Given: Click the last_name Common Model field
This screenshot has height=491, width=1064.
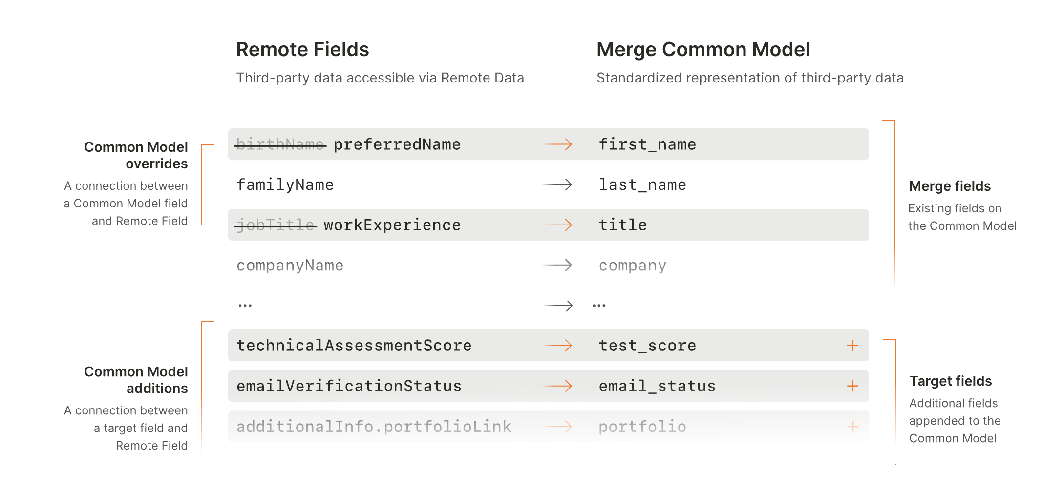Looking at the screenshot, I should click(642, 185).
